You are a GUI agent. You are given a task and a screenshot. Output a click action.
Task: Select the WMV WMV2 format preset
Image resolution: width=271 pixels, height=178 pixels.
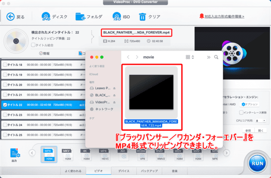161,155
